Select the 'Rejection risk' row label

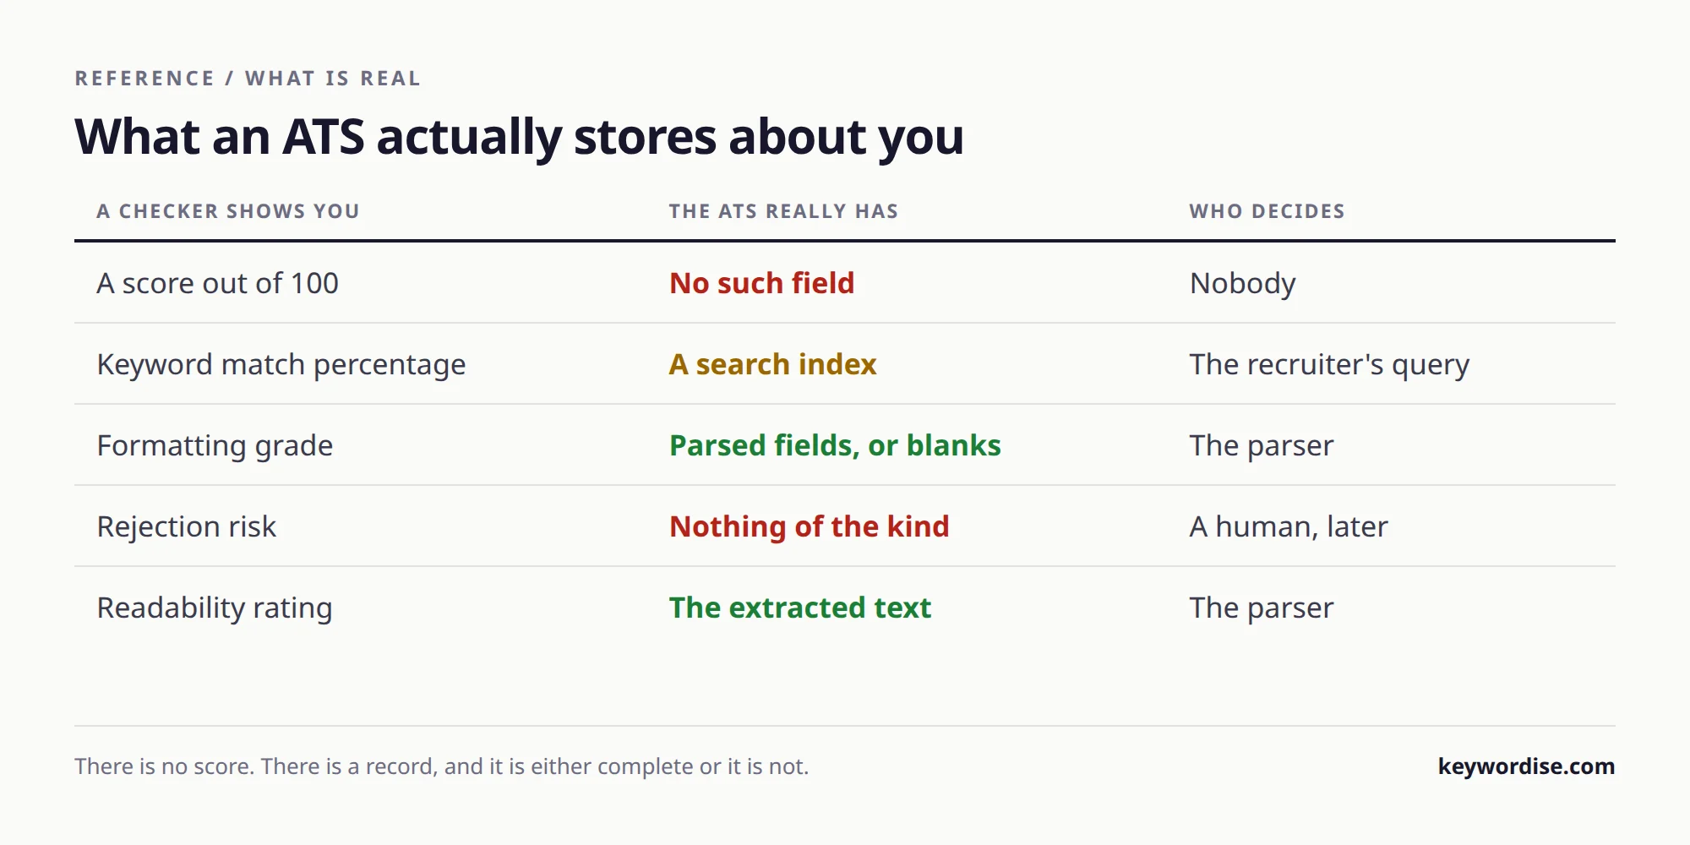click(186, 526)
